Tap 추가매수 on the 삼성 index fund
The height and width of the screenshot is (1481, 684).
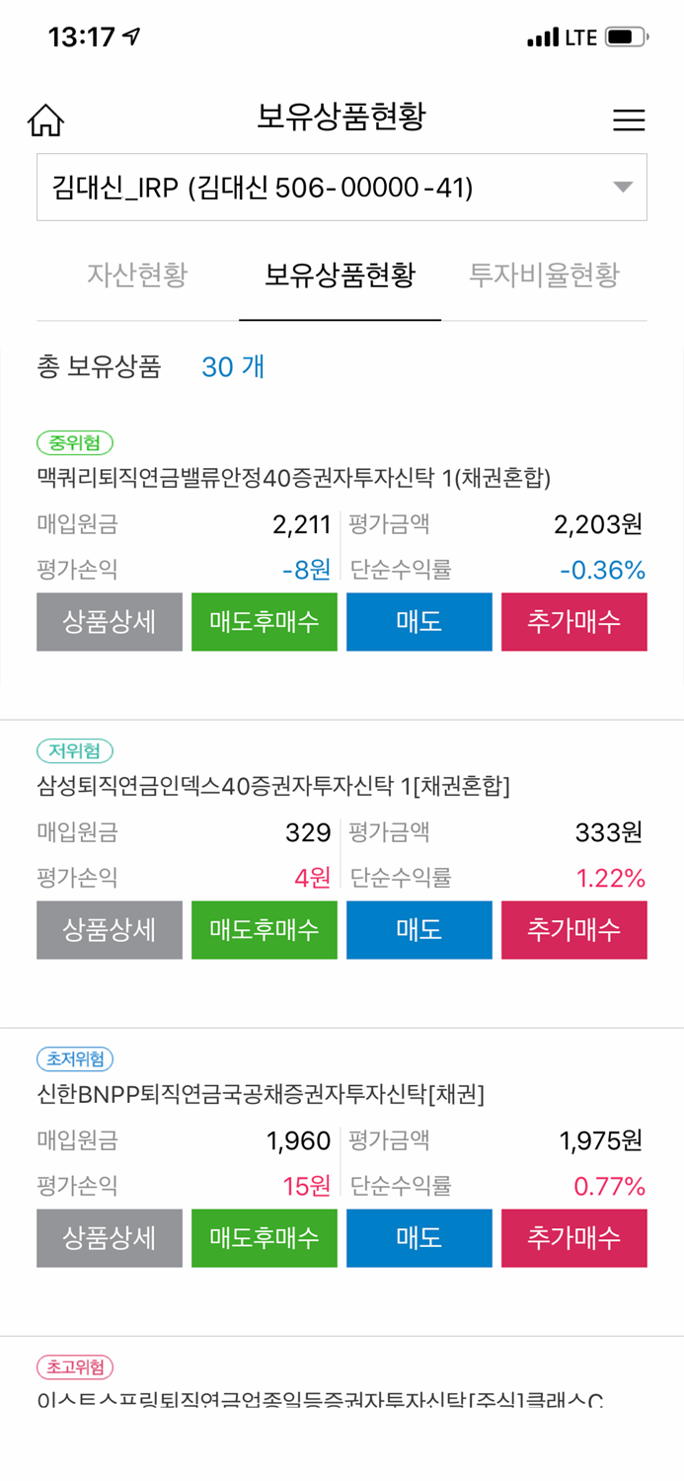[573, 929]
